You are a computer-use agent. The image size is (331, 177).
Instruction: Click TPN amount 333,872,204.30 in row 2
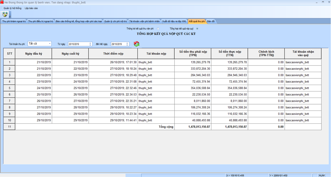[200, 69]
